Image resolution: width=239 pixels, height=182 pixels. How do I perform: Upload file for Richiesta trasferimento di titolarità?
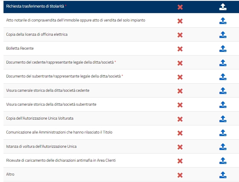(x=223, y=7)
